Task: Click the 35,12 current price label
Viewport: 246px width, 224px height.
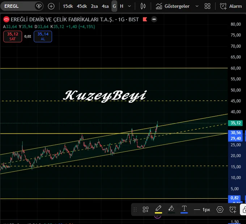Action: click(236, 123)
